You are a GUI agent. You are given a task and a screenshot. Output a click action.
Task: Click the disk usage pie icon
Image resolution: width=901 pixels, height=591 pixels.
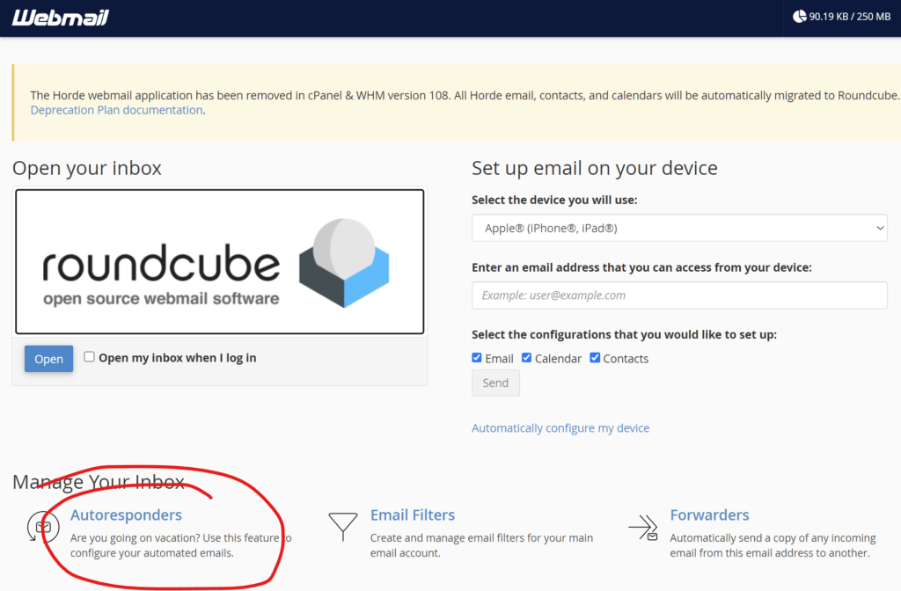(799, 17)
